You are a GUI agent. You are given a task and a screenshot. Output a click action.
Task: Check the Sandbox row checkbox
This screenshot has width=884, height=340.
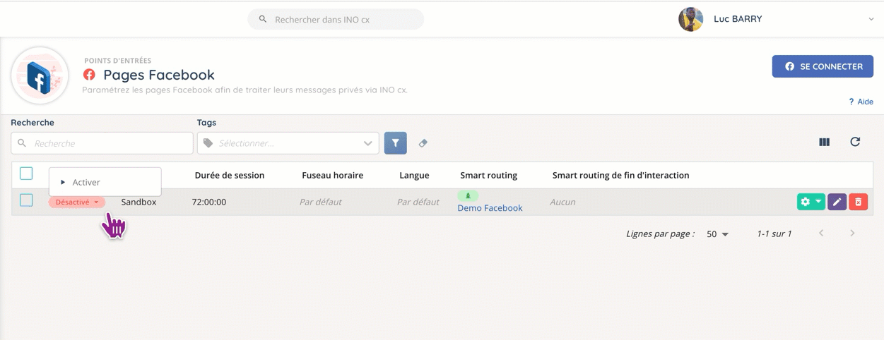tap(26, 201)
